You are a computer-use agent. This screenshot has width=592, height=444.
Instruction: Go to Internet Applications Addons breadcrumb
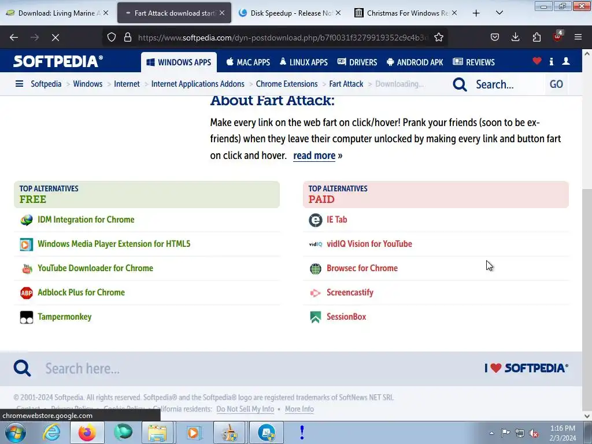pos(198,84)
